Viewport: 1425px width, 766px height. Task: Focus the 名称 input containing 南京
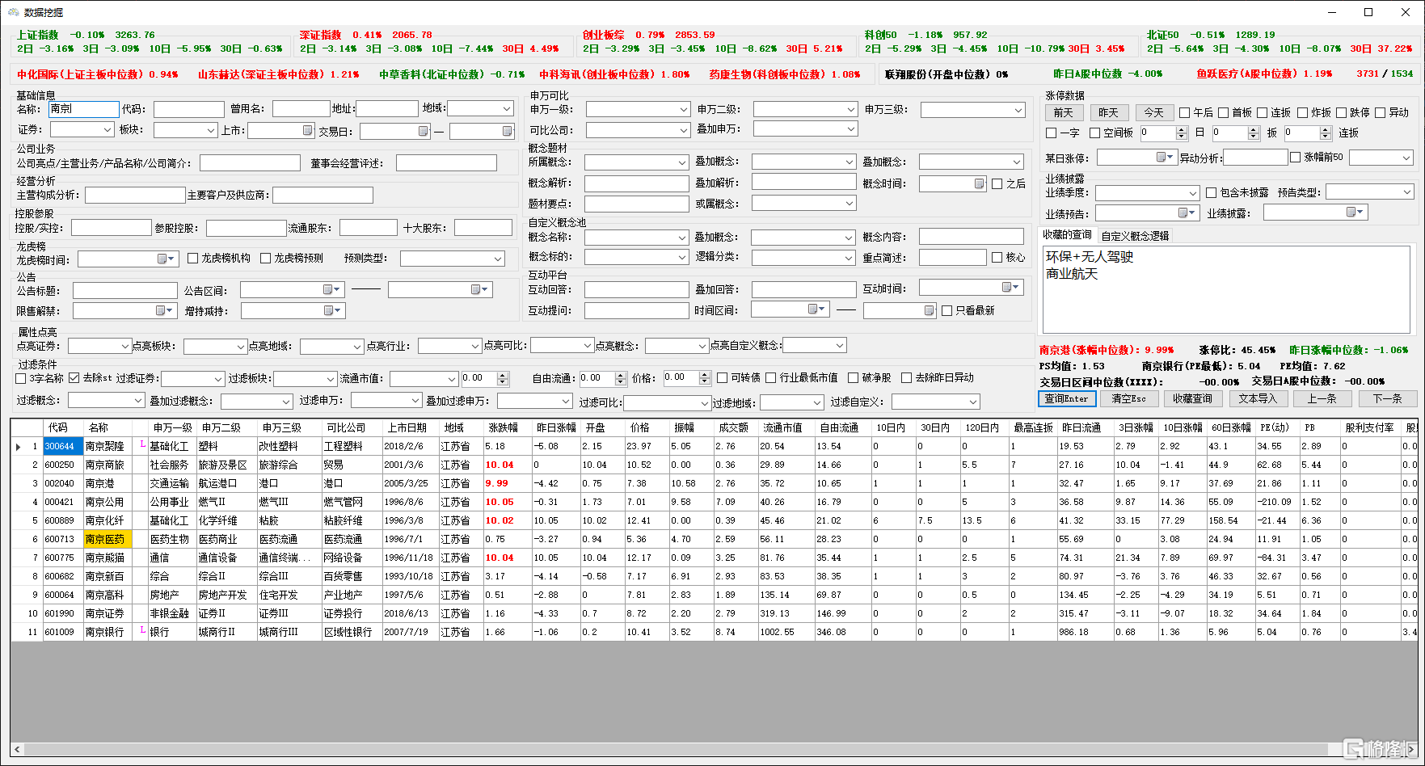click(x=83, y=109)
